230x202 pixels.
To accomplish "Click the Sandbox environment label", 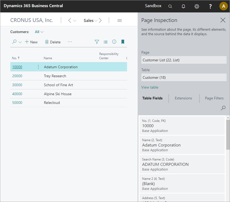I will pyautogui.click(x=153, y=6).
